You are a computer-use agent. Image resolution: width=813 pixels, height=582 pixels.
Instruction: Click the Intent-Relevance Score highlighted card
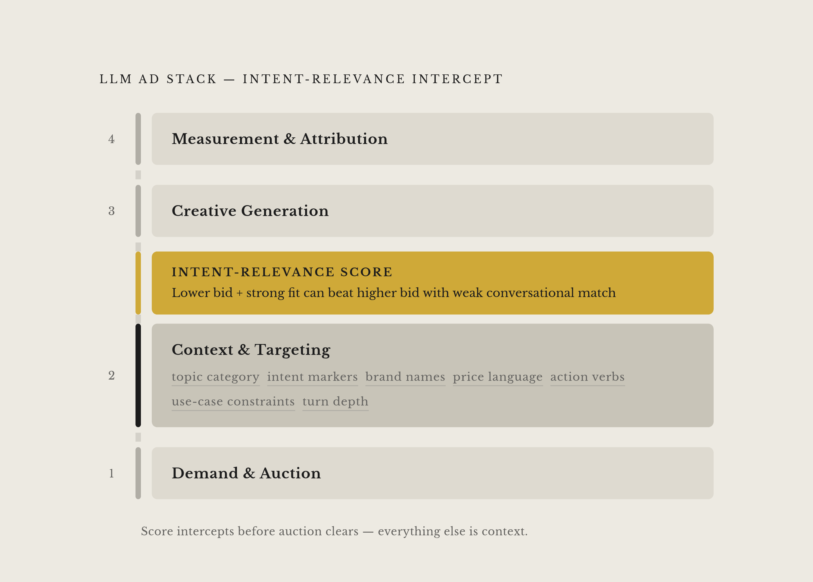click(432, 283)
